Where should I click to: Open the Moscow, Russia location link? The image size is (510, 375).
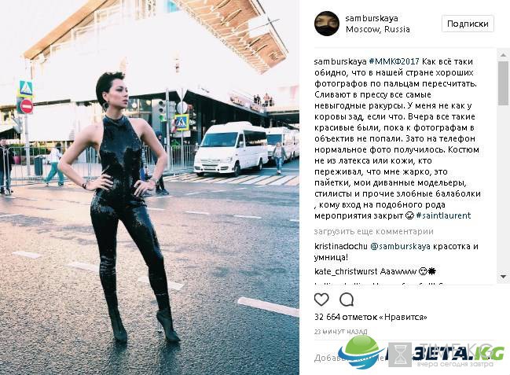[378, 29]
